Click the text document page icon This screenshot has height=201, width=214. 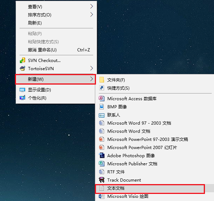click(101, 188)
